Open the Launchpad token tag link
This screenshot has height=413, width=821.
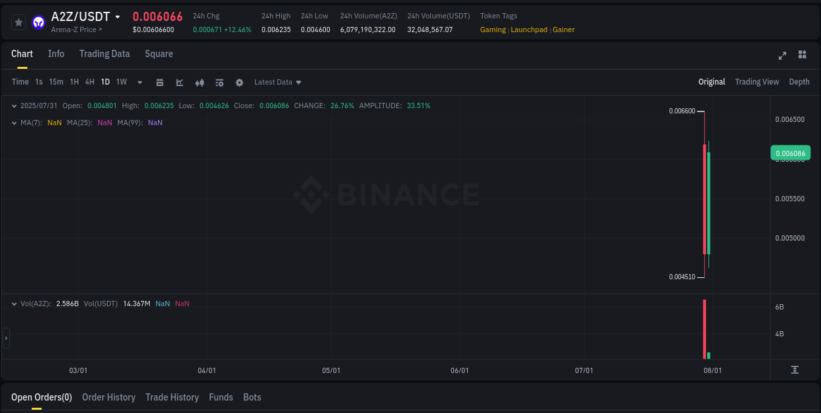pos(529,29)
